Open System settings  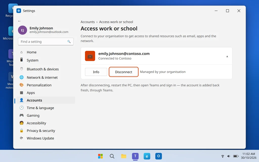click(46, 60)
